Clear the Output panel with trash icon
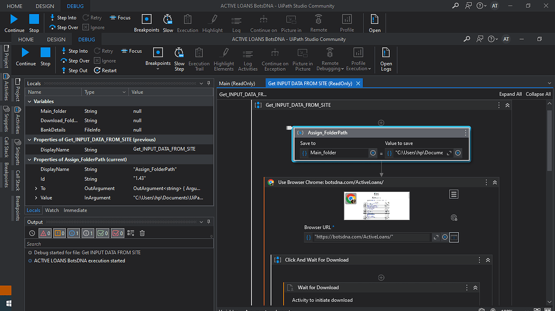The width and height of the screenshot is (555, 311). click(x=142, y=233)
